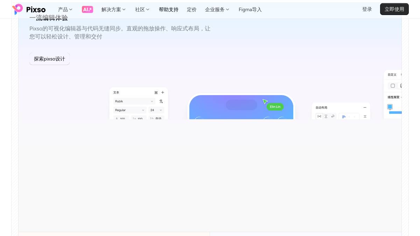Screen dimensions: 420x236
Task: Click the minus icon to remove 自动布局
Action: tap(365, 108)
